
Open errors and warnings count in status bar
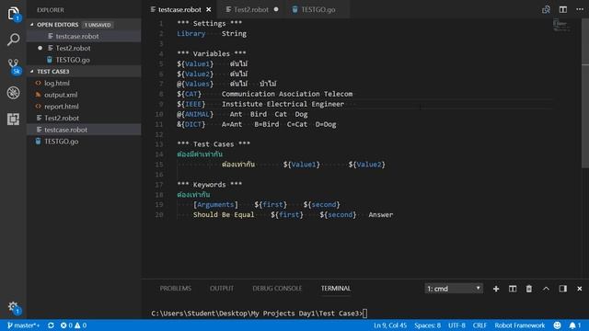74,325
